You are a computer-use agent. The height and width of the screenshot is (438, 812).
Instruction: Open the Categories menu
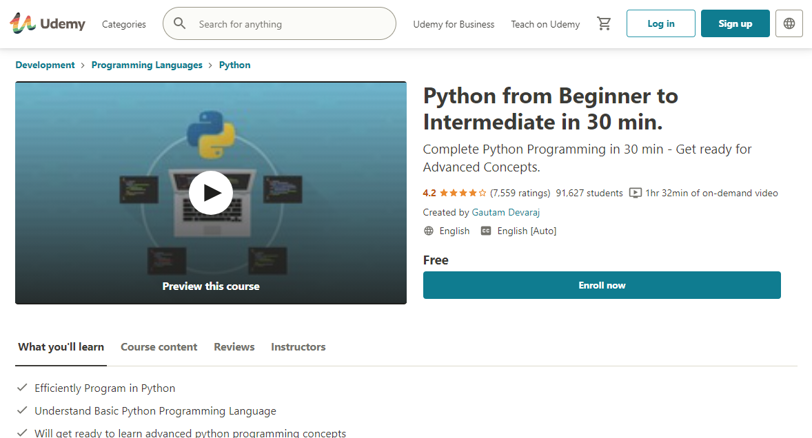click(124, 24)
